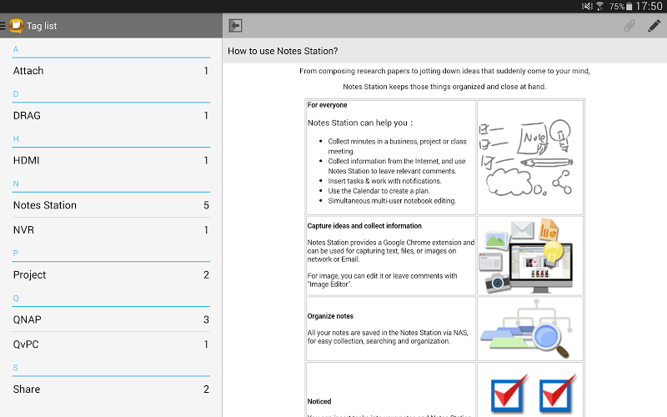Tap the section letter N divider label
This screenshot has width=667, height=417.
[16, 183]
